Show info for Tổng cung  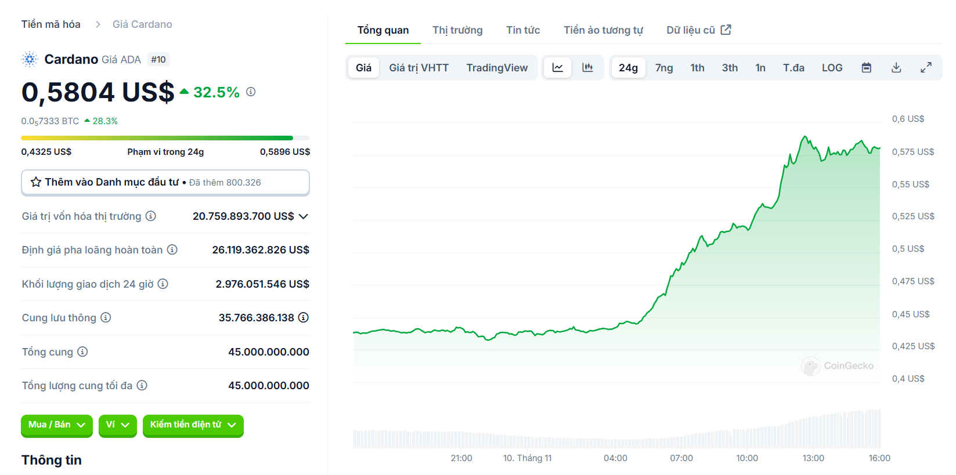(82, 351)
